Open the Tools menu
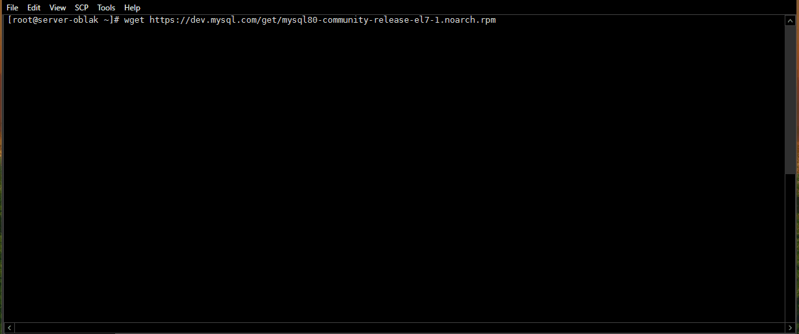The image size is (799, 334). 106,8
